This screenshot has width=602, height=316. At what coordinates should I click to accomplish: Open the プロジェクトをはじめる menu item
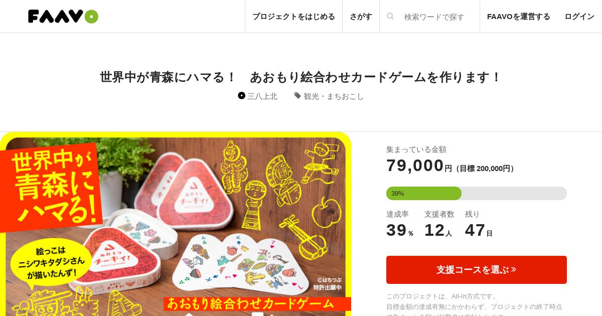293,17
